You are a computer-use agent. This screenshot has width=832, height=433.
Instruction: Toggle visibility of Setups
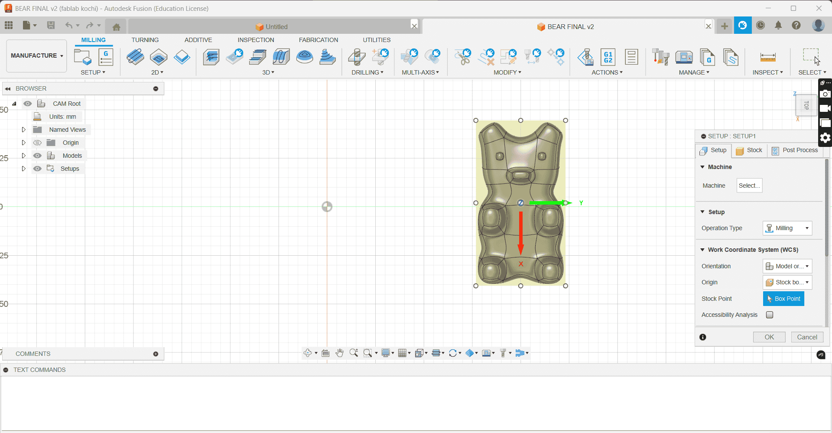pyautogui.click(x=37, y=169)
